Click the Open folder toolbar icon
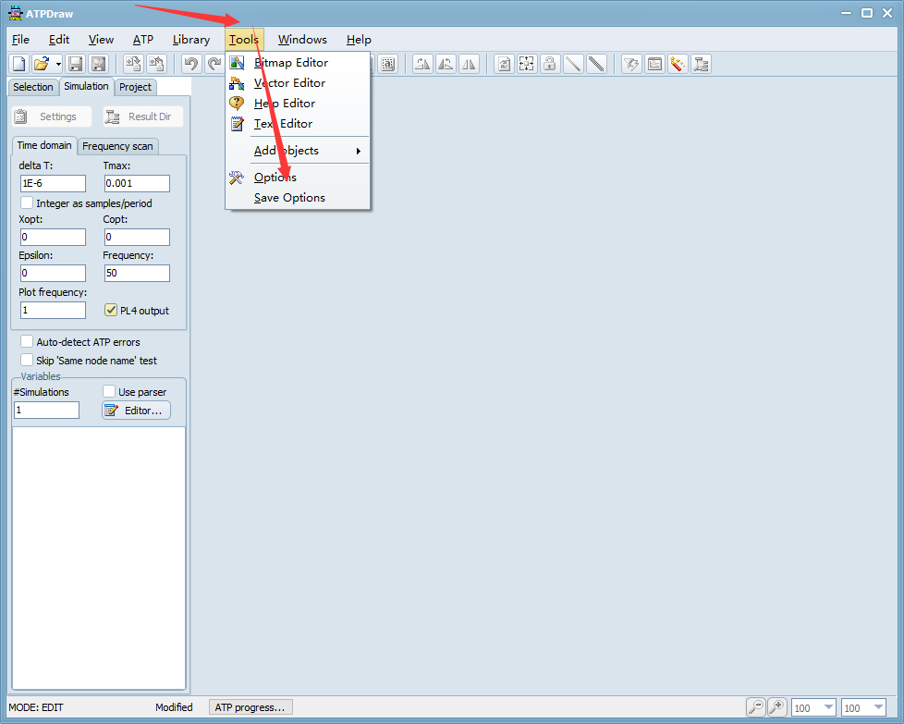This screenshot has width=904, height=724. pyautogui.click(x=41, y=64)
